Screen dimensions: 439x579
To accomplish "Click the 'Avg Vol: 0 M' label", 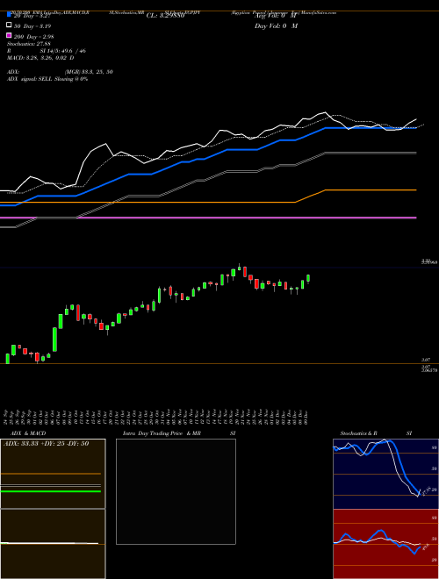I will (276, 16).
